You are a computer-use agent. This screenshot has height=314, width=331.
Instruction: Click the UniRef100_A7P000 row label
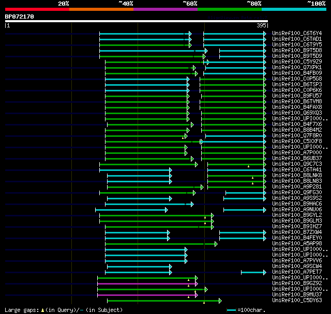coord(297,153)
